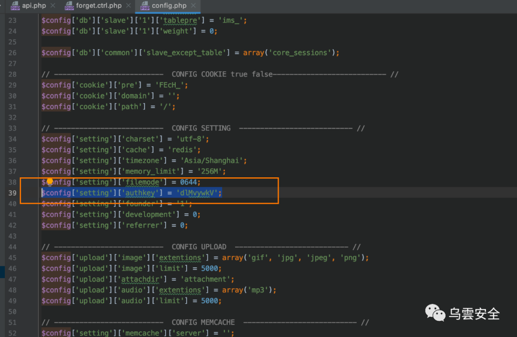Viewport: 517px width, 337px height.
Task: Click line number 23 in the gutter
Action: pos(12,21)
